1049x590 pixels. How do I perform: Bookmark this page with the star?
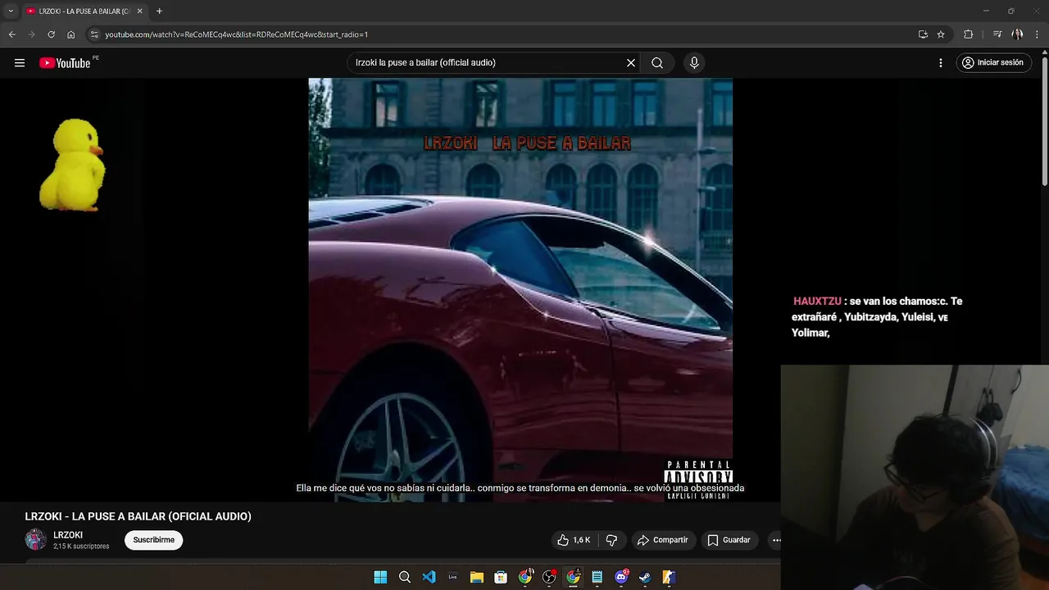(941, 34)
